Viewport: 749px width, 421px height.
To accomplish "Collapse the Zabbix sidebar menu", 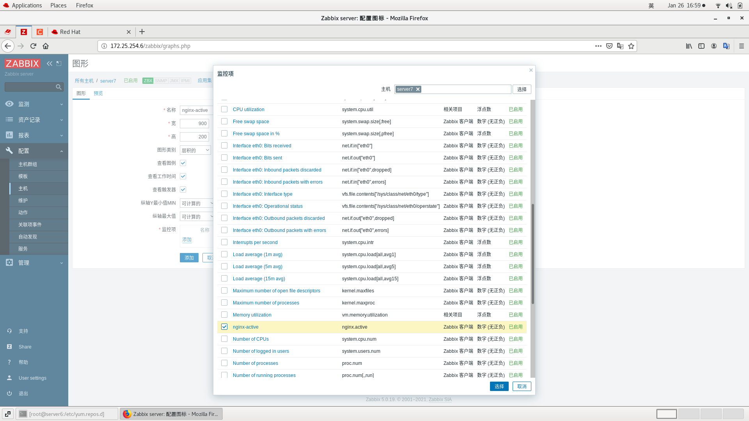I will click(50, 64).
